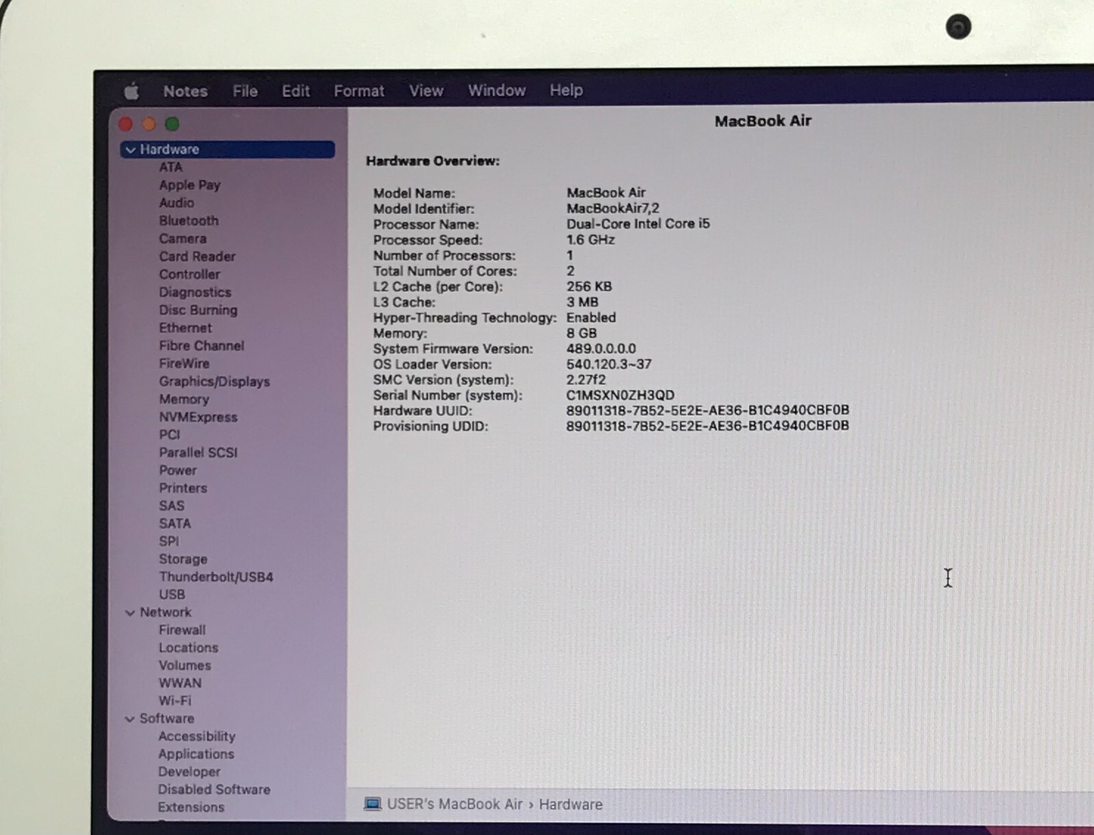Show Ethernet information
This screenshot has width=1094, height=835.
185,328
